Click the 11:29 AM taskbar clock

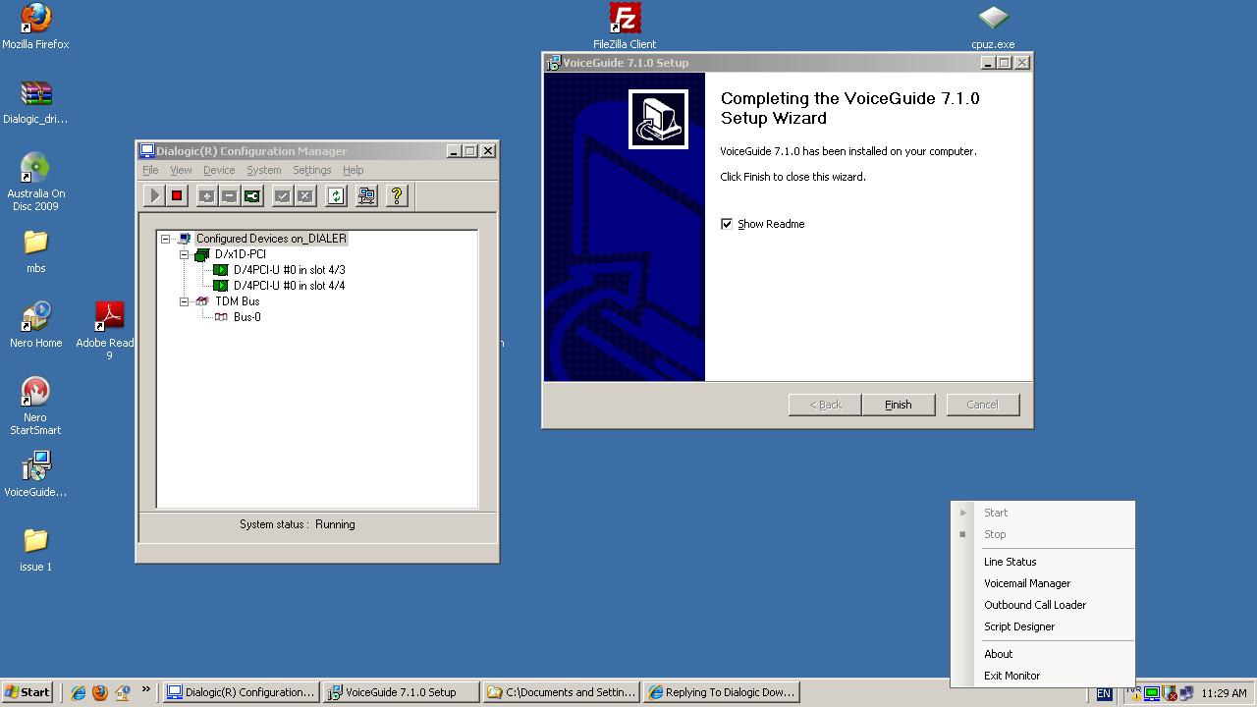coord(1224,693)
